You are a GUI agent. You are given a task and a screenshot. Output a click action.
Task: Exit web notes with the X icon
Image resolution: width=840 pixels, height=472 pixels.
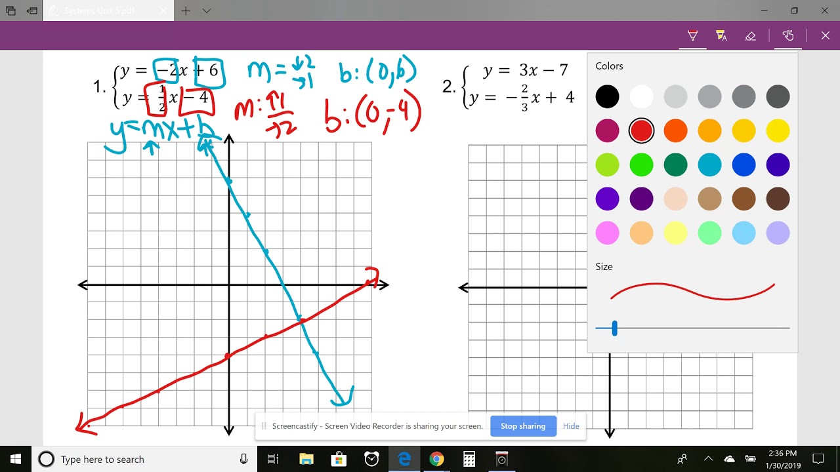tap(826, 35)
